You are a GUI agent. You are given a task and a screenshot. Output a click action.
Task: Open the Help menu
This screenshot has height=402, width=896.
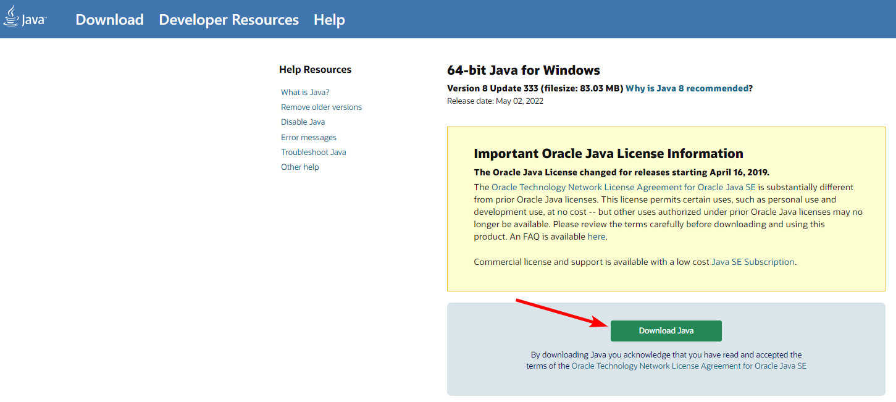329,20
